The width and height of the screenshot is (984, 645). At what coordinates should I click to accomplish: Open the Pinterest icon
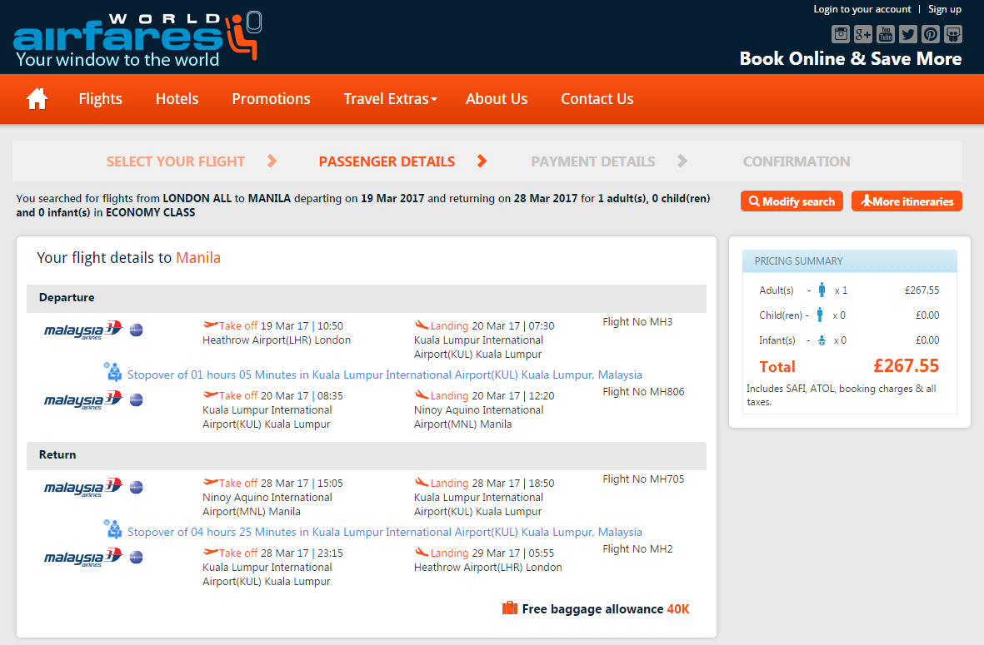(x=931, y=34)
